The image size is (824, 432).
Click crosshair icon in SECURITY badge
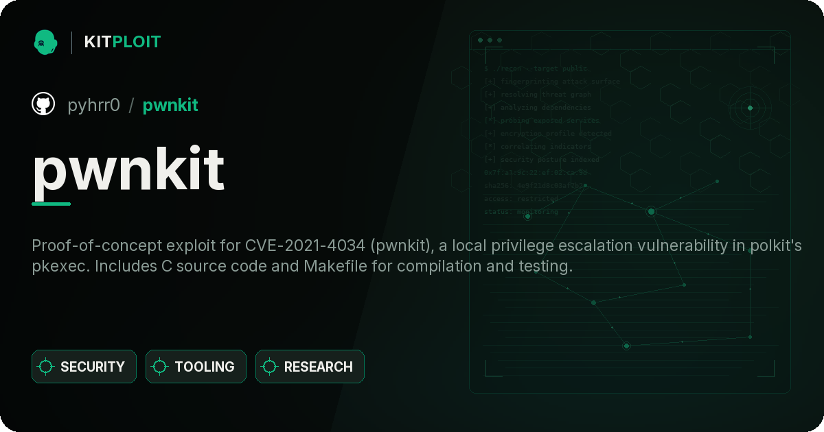point(46,367)
